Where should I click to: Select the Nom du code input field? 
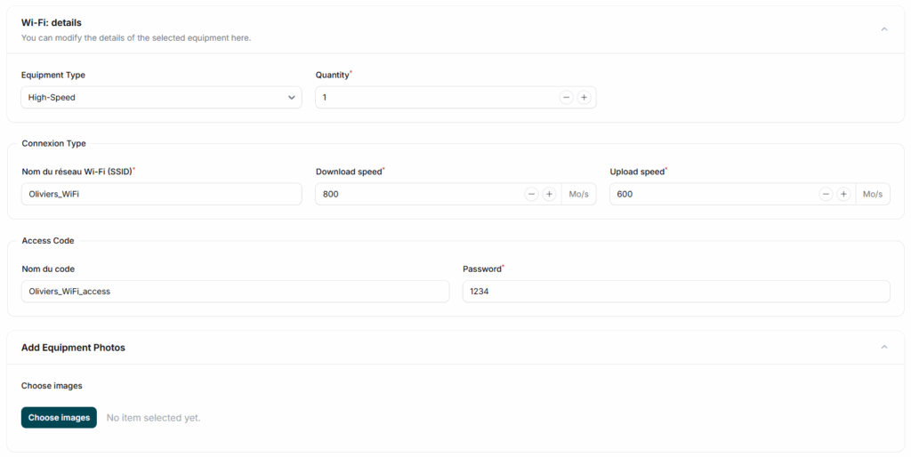(235, 292)
